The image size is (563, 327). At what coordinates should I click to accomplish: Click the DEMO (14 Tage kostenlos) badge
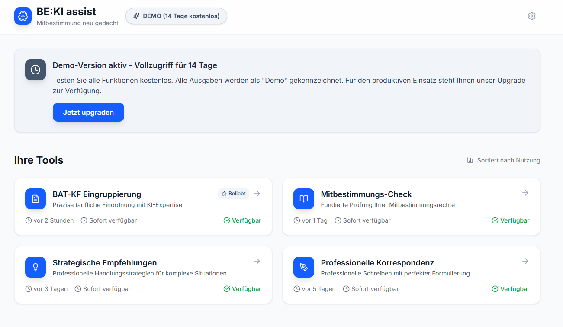176,16
